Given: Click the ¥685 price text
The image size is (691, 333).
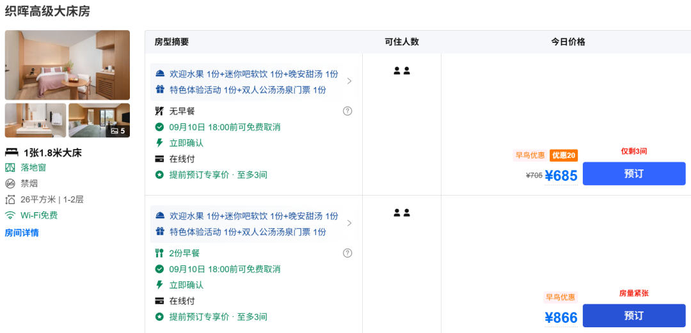Looking at the screenshot, I should point(561,176).
